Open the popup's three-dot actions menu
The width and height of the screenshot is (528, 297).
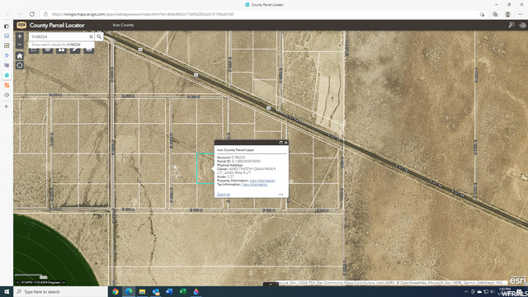coord(280,195)
